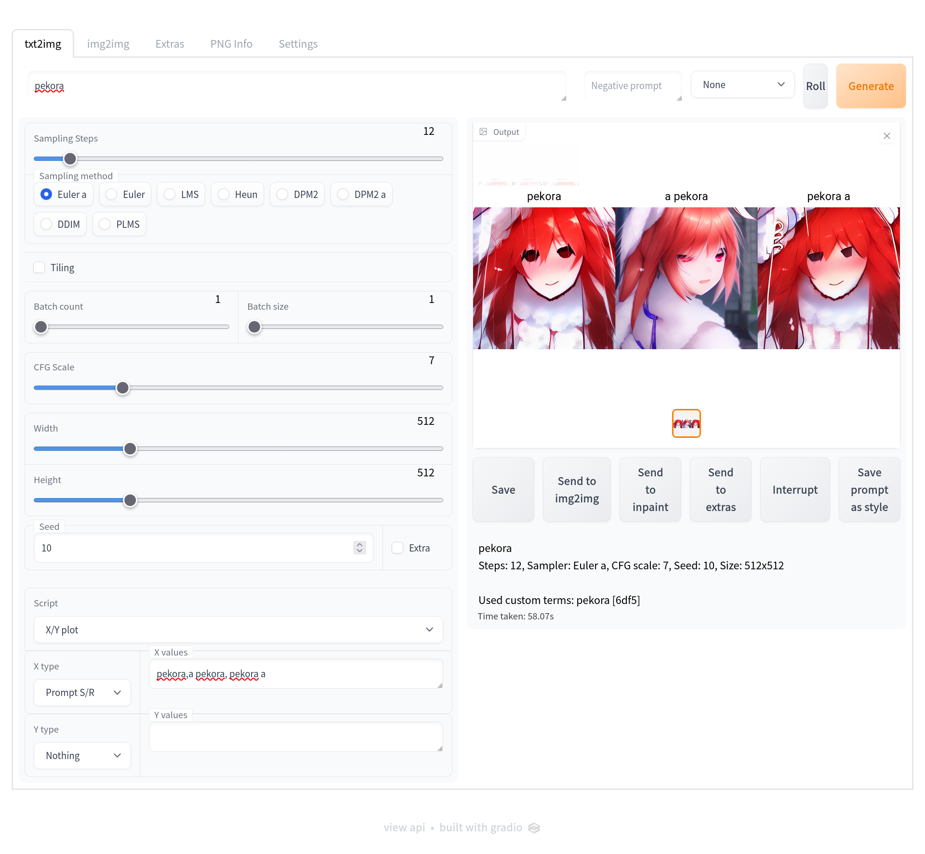
Task: Choose the DDIM sampler radio button
Action: click(46, 224)
